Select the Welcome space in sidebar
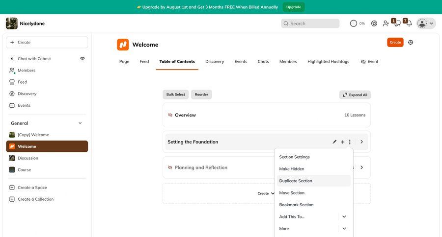The height and width of the screenshot is (237, 442). point(47,146)
